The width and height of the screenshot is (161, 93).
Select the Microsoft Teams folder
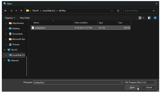point(19,39)
